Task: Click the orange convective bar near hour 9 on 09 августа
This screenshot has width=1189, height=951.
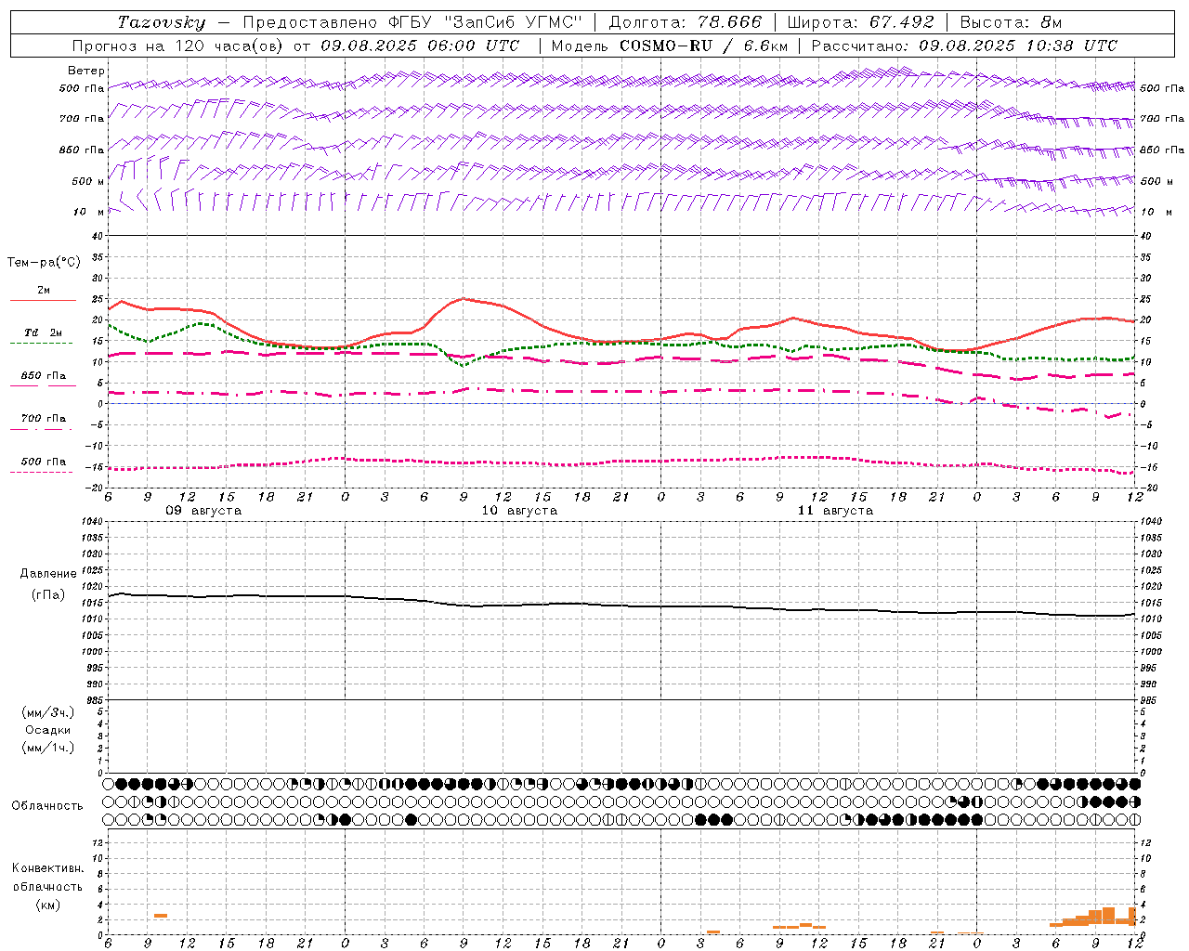Action: coord(161,916)
